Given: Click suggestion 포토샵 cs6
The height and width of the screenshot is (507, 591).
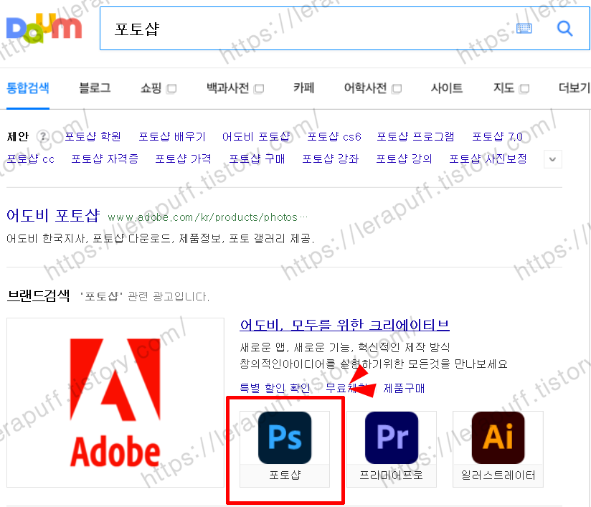Looking at the screenshot, I should coord(334,136).
